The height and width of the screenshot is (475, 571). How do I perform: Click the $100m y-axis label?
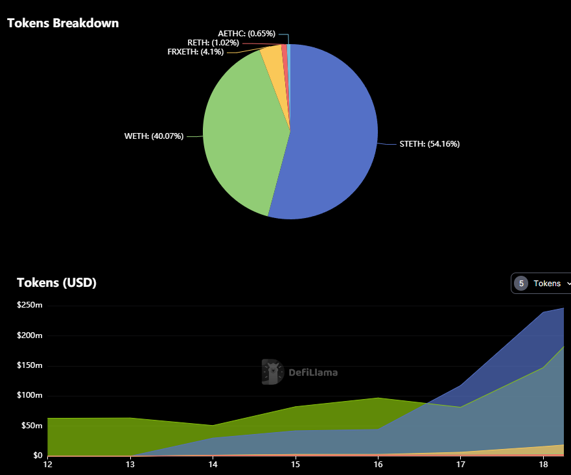[x=30, y=395]
